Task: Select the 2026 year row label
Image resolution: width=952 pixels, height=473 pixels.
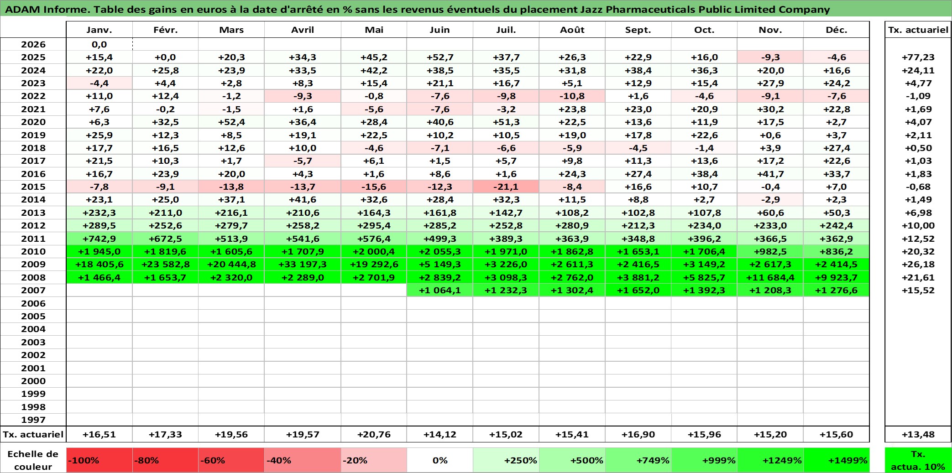Action: (x=33, y=44)
